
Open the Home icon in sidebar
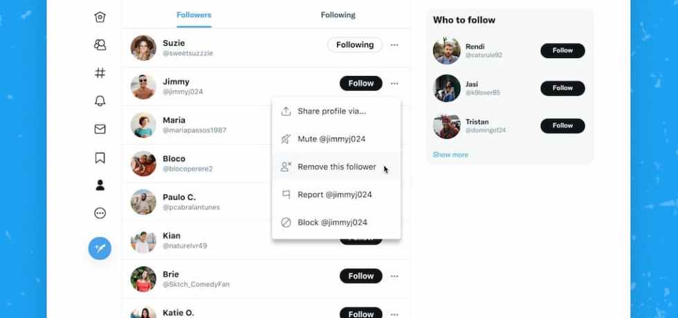point(100,17)
